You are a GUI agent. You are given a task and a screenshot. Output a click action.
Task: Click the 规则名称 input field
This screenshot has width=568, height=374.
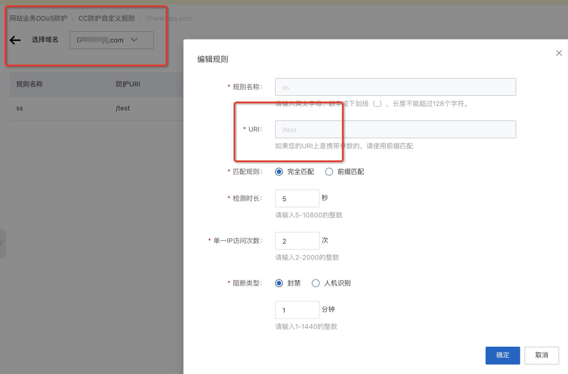395,87
